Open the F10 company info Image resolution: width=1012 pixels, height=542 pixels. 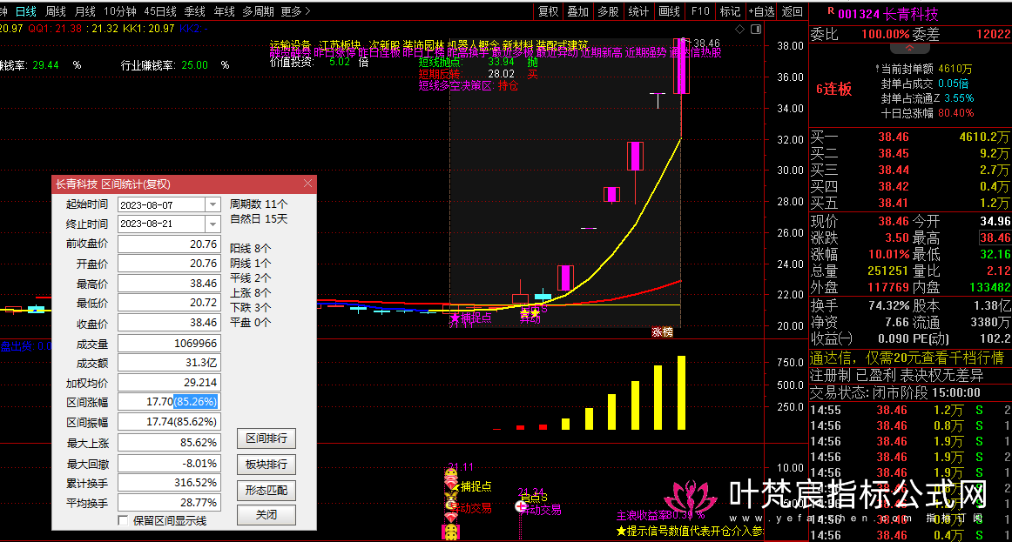[700, 11]
